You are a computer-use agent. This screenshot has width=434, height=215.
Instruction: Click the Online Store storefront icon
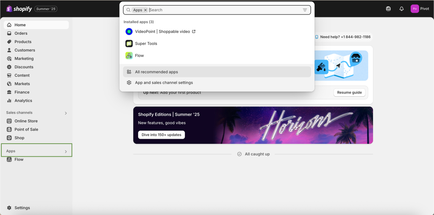click(x=9, y=121)
